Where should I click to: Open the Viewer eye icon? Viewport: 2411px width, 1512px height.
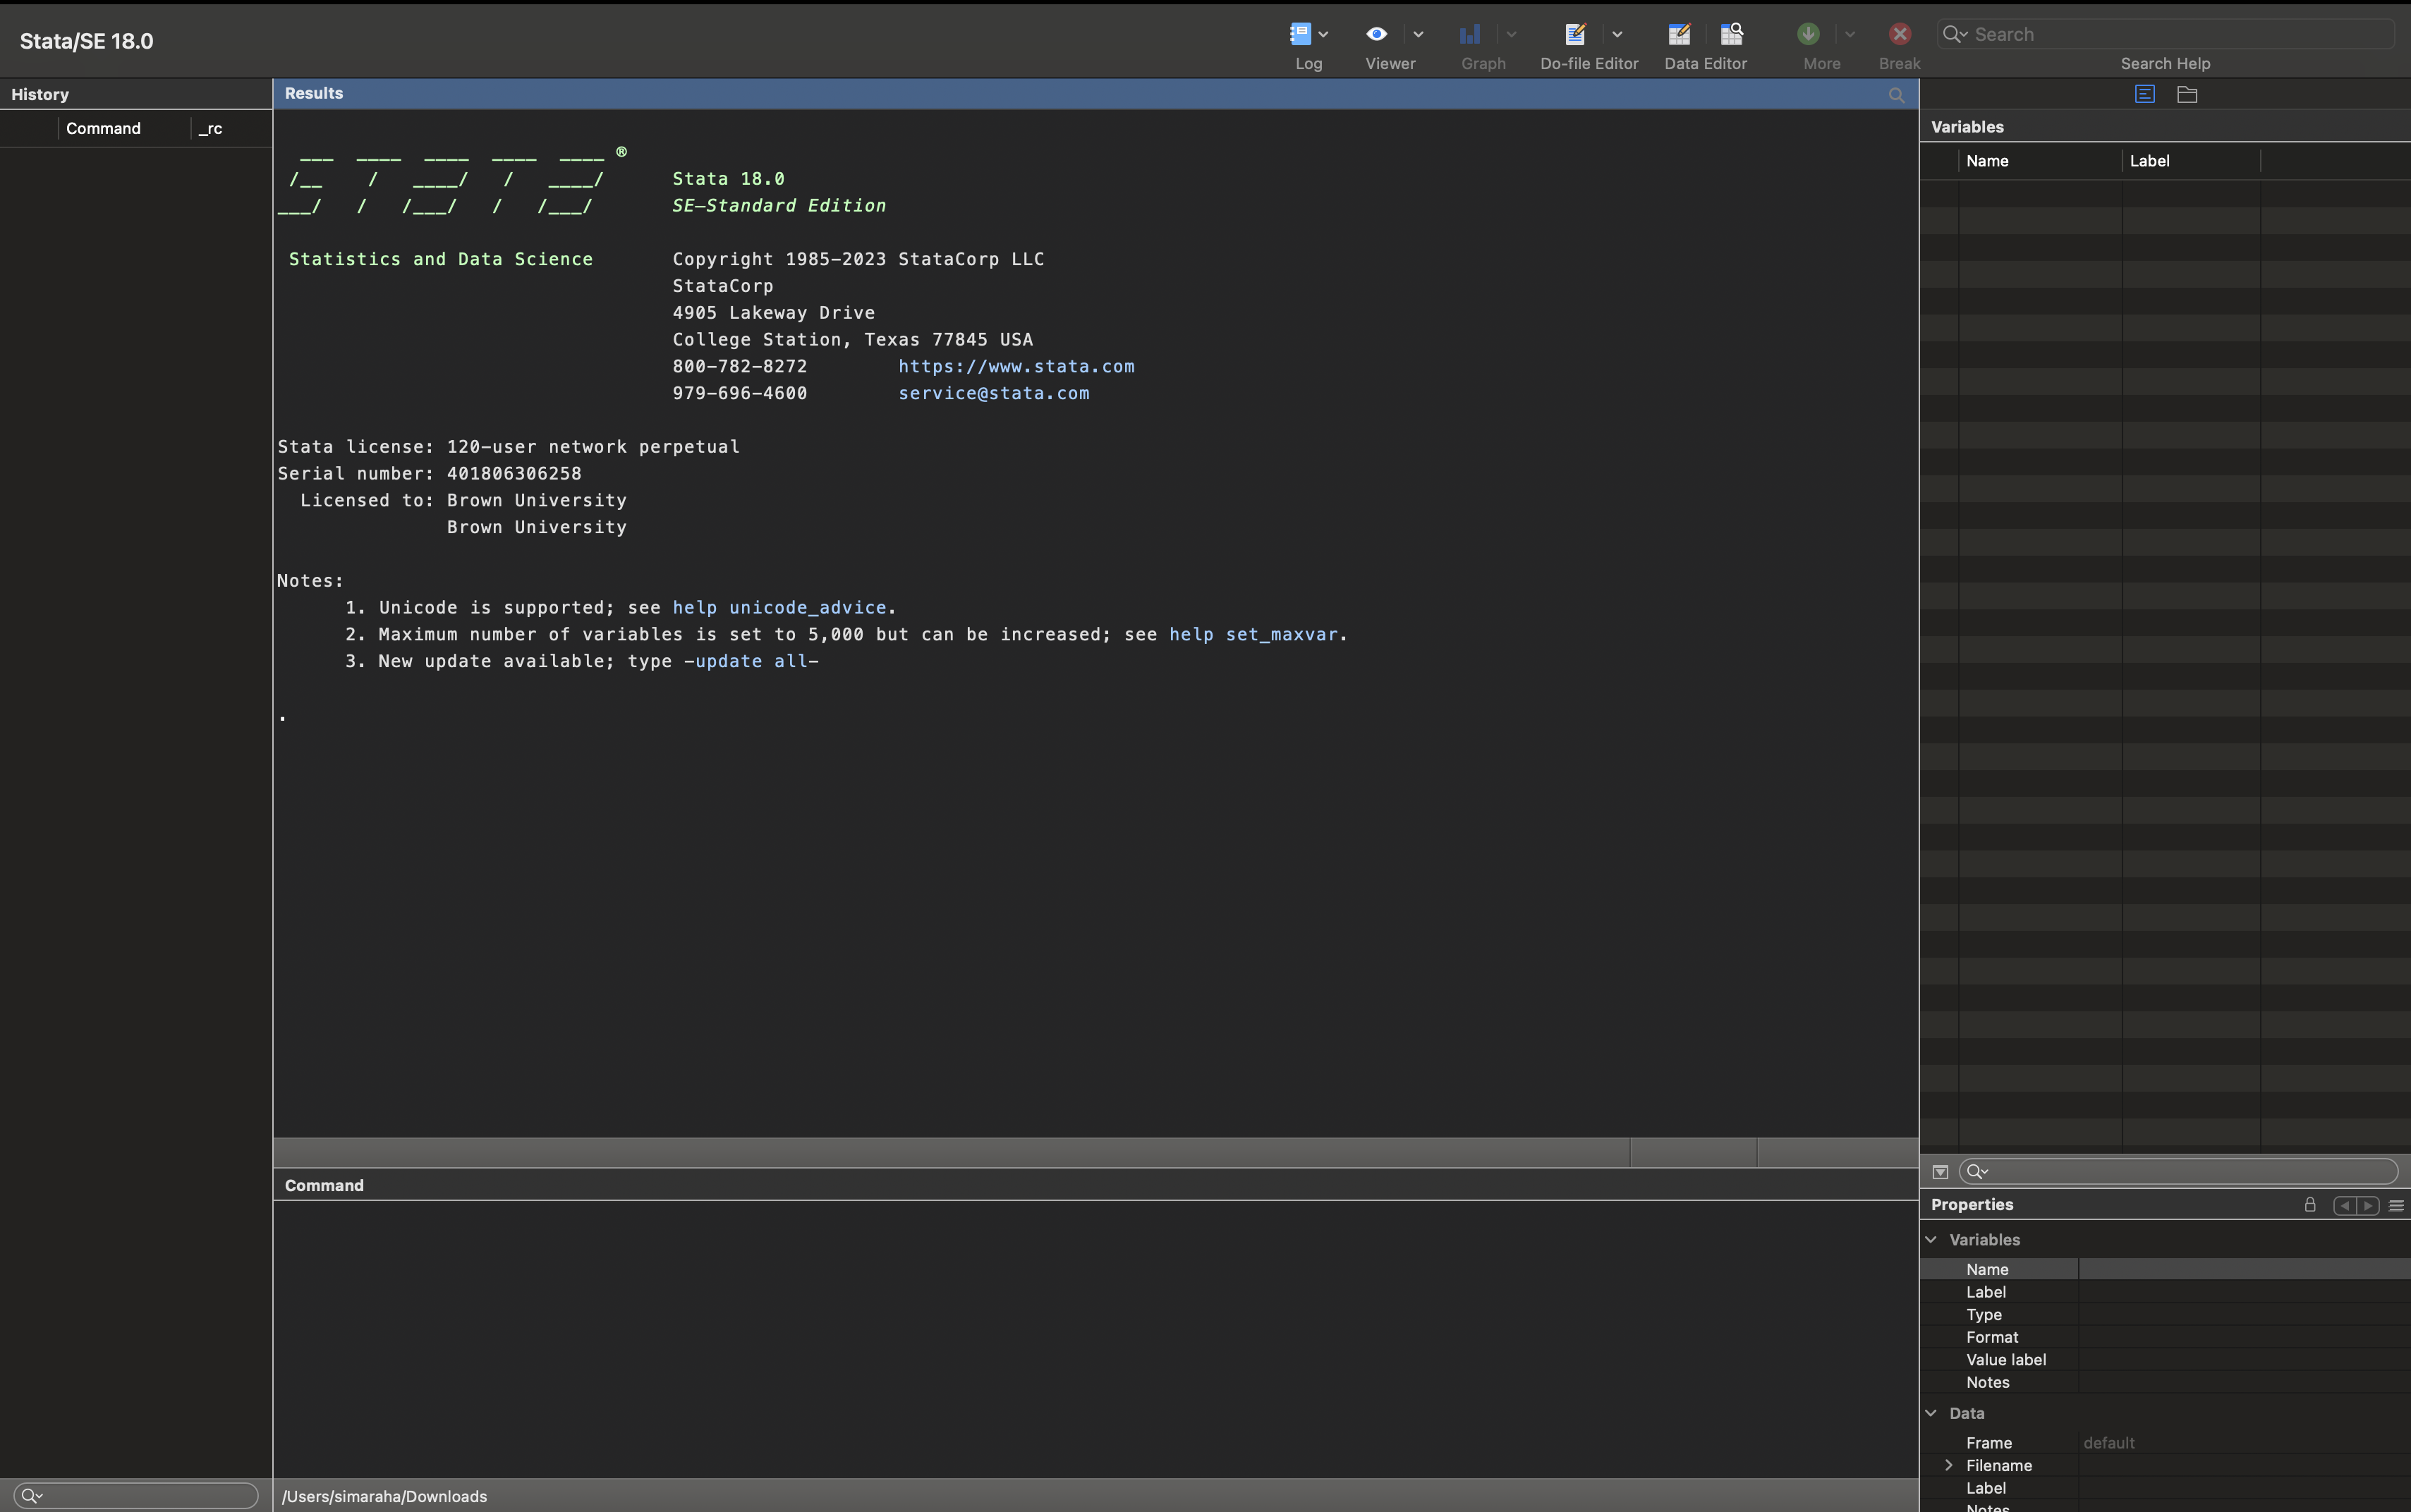(1376, 34)
